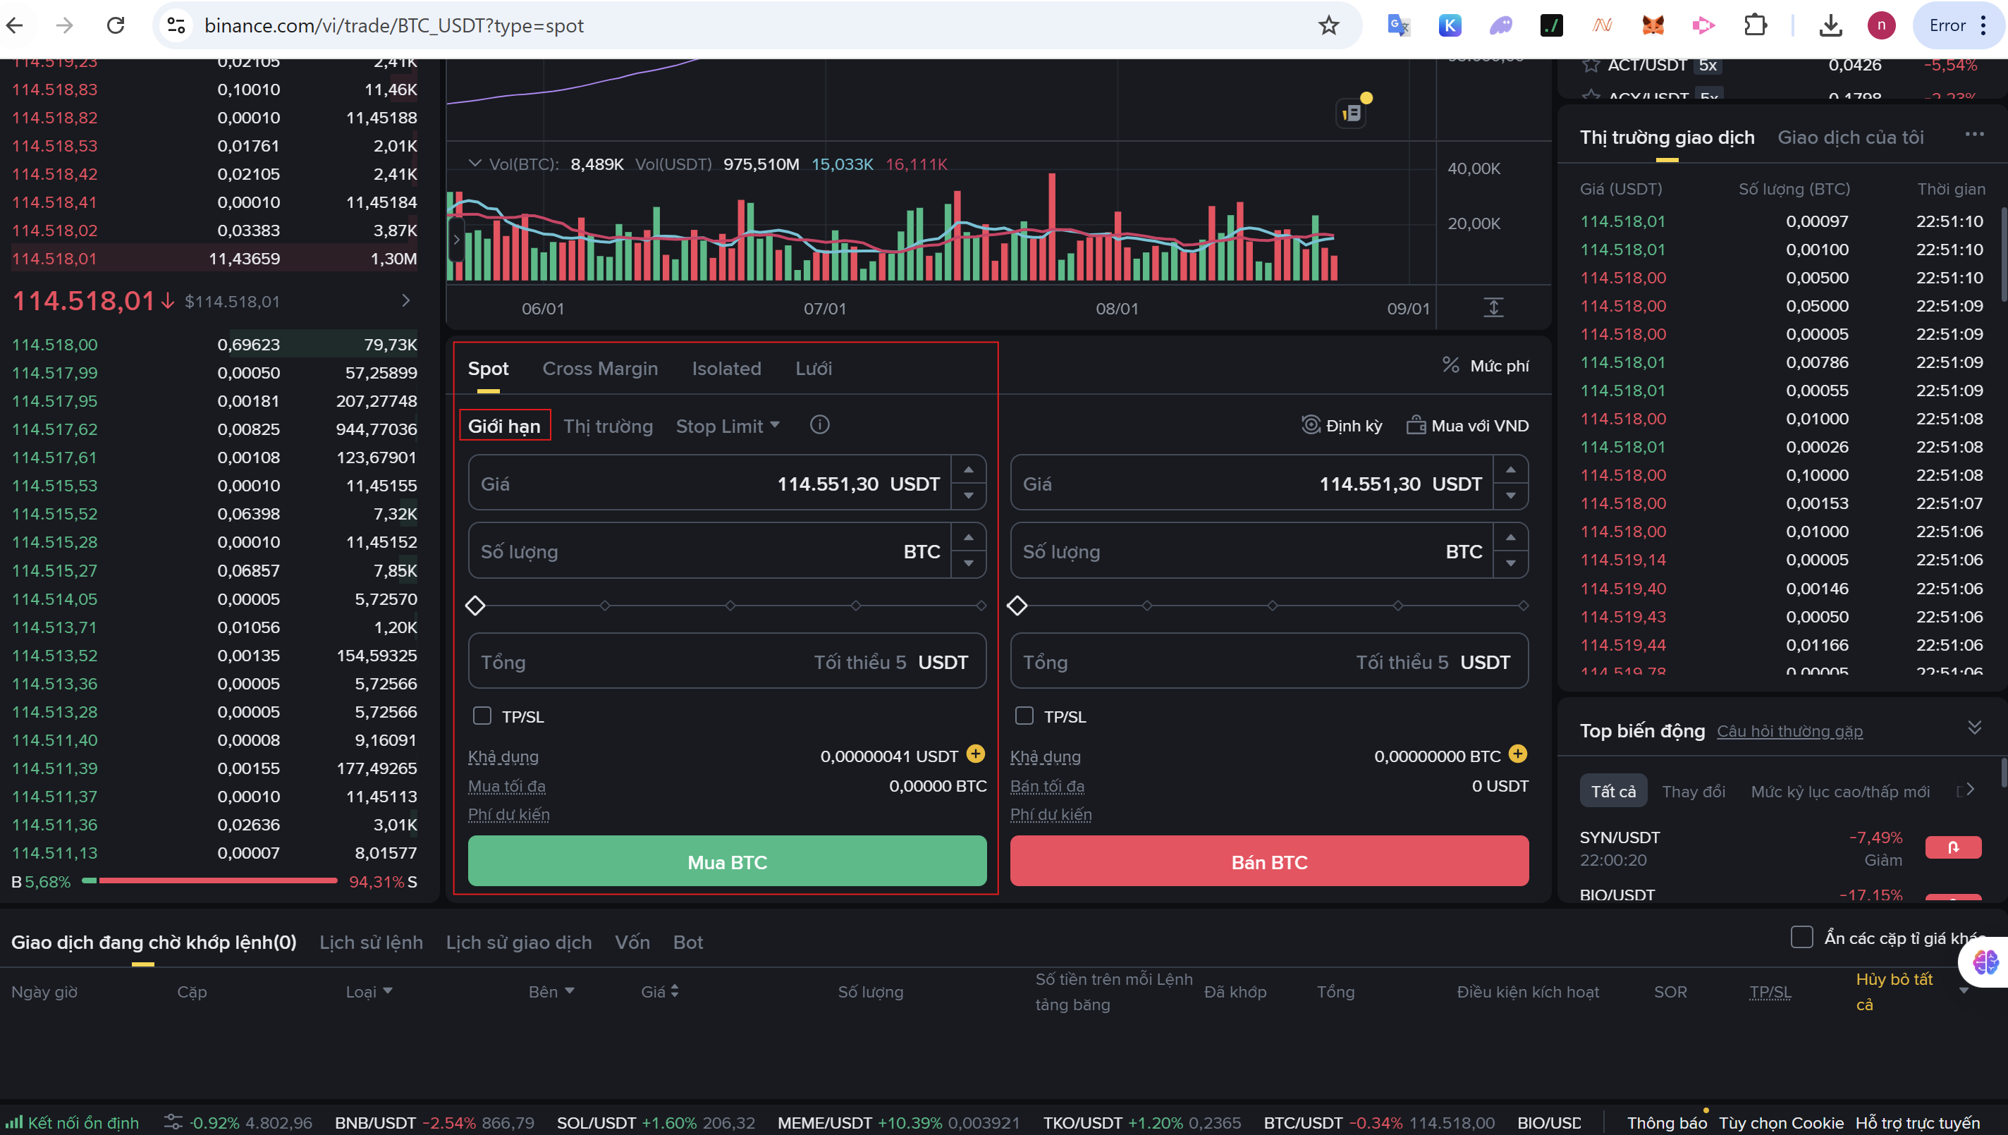
Task: Open the chart orders notes icon
Action: 1352,114
